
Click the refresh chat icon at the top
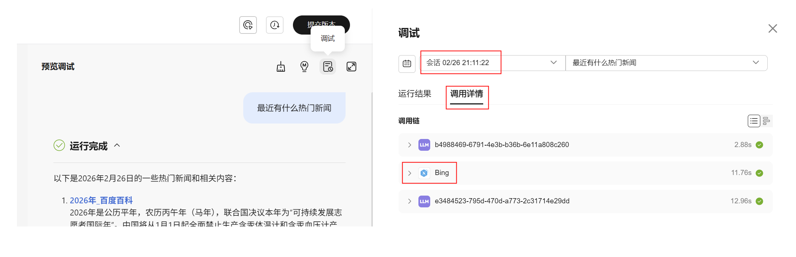click(x=248, y=25)
